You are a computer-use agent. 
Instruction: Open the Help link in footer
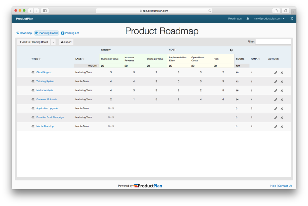273,186
